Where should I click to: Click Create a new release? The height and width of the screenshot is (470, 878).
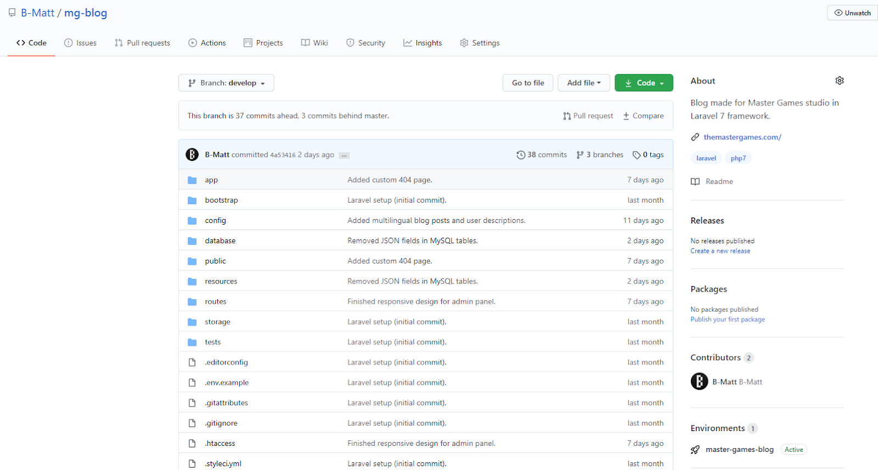(721, 251)
